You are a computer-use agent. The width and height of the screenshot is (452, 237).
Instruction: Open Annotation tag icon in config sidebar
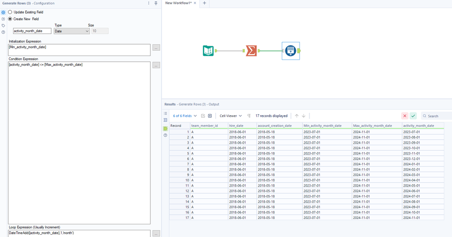click(x=3, y=26)
